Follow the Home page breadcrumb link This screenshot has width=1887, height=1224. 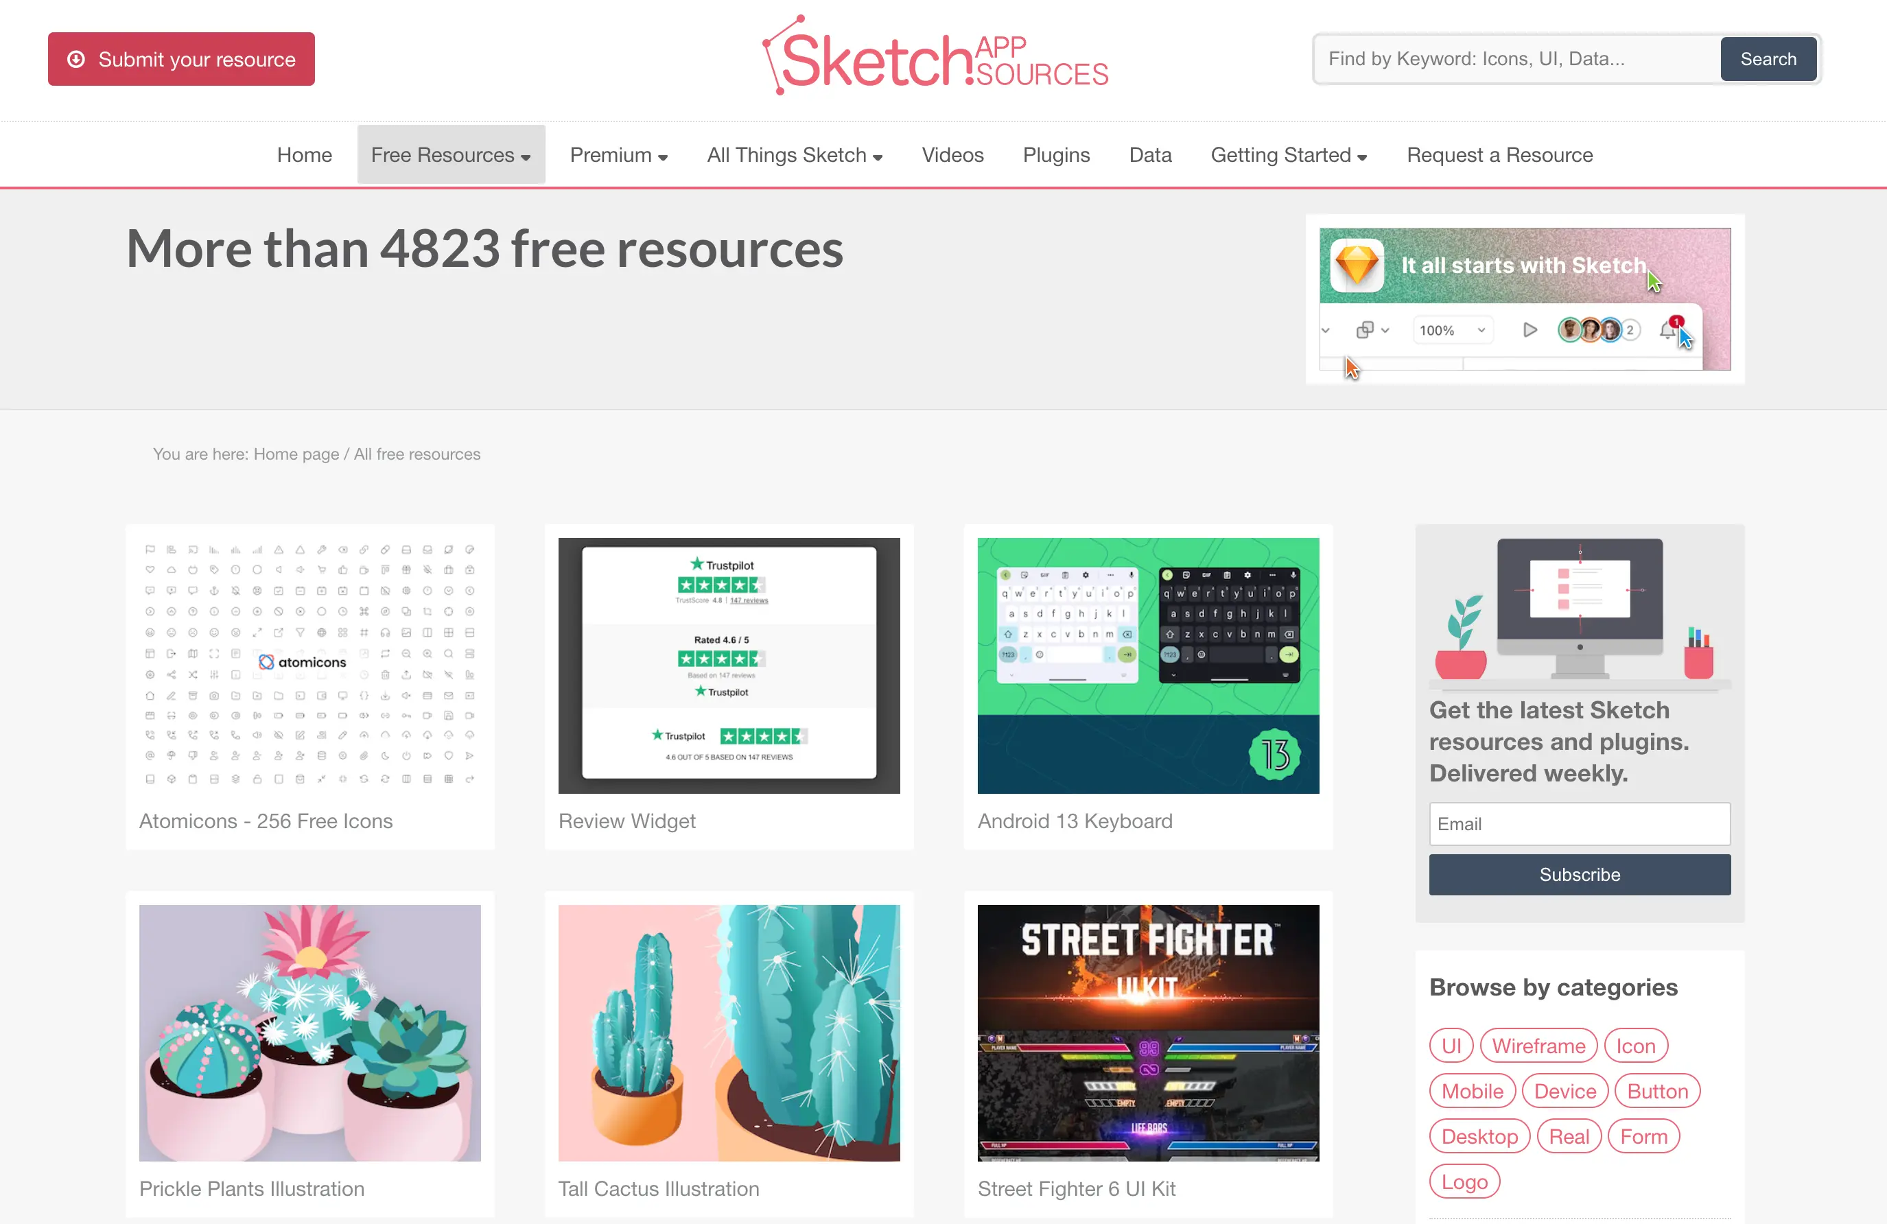(x=296, y=454)
